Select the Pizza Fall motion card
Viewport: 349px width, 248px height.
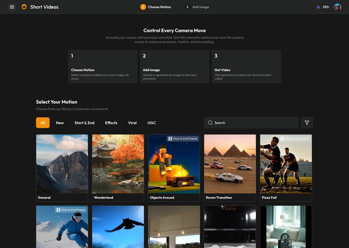pos(286,168)
